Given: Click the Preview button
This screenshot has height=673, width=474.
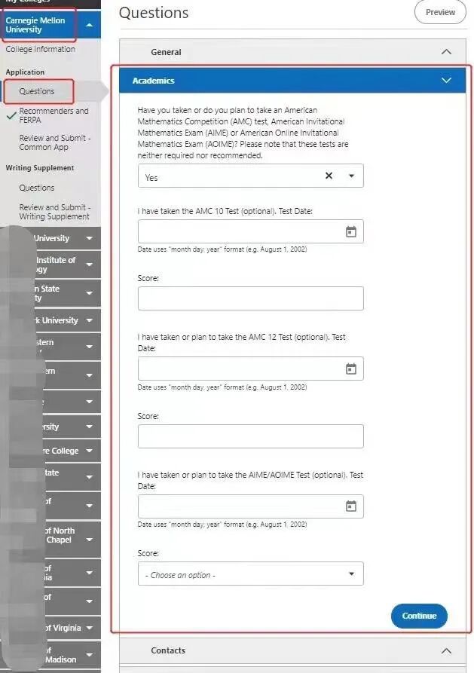Looking at the screenshot, I should point(440,12).
